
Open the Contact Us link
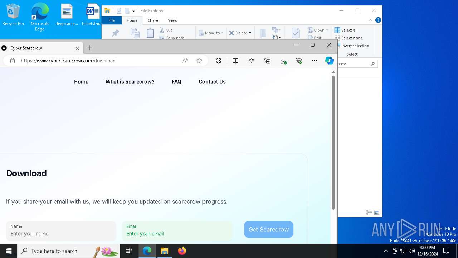(x=212, y=82)
